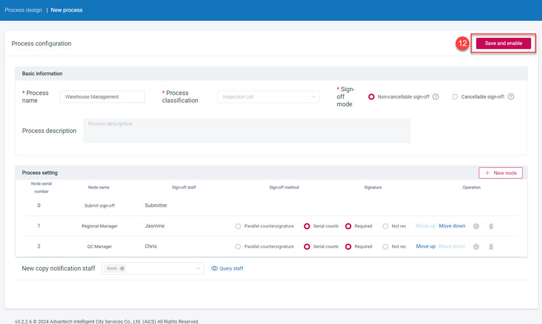Set QC Manager signature to Not required

[x=386, y=246]
